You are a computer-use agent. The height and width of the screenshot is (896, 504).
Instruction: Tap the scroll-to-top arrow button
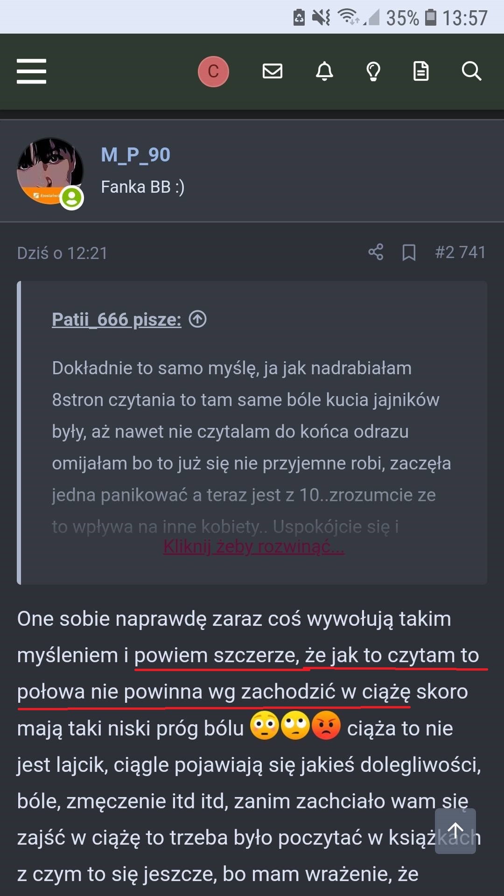[455, 831]
